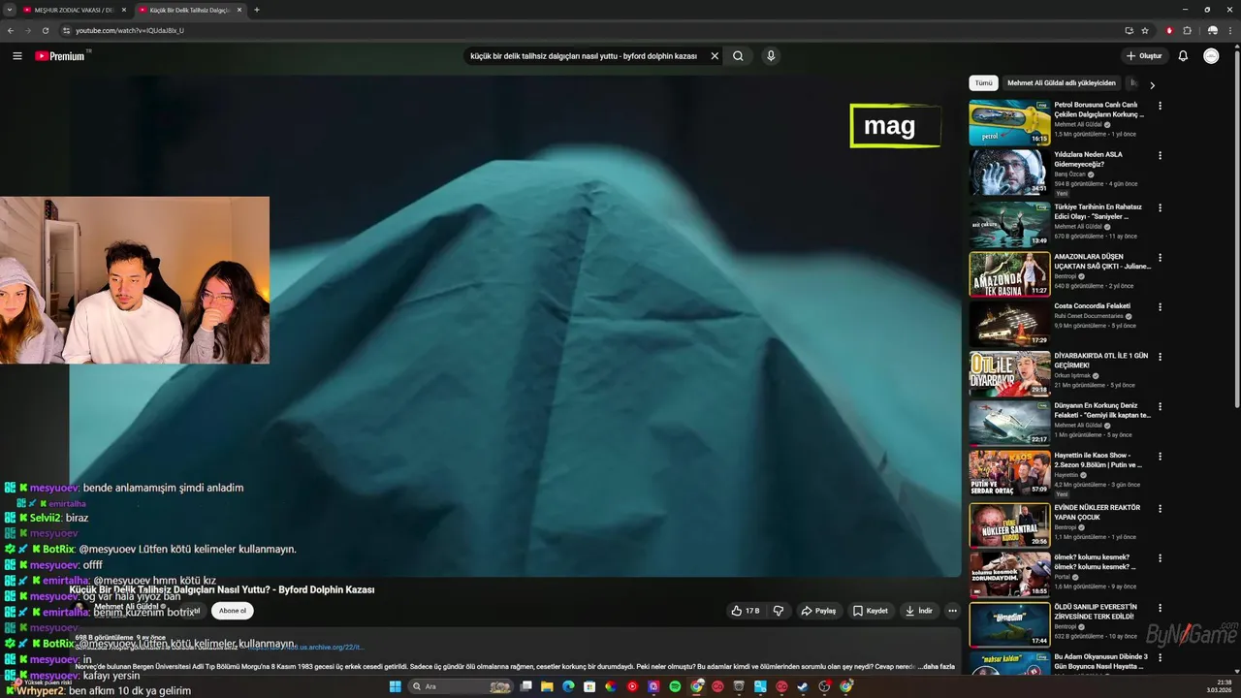The width and height of the screenshot is (1241, 698).
Task: Select the 'Tümü' filter chip
Action: click(983, 83)
